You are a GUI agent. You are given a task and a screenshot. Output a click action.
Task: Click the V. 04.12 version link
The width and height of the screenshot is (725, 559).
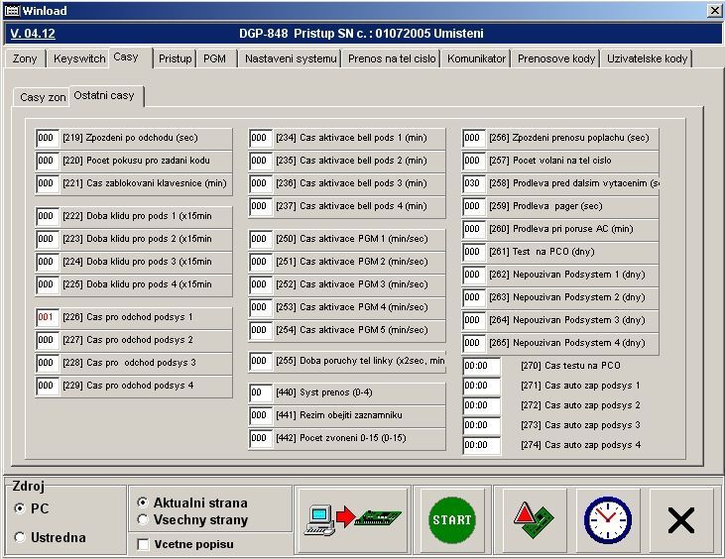33,33
